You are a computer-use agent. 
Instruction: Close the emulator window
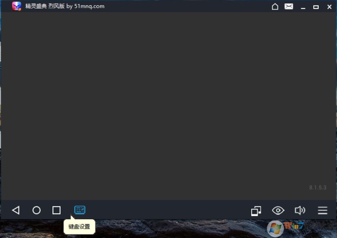329,7
